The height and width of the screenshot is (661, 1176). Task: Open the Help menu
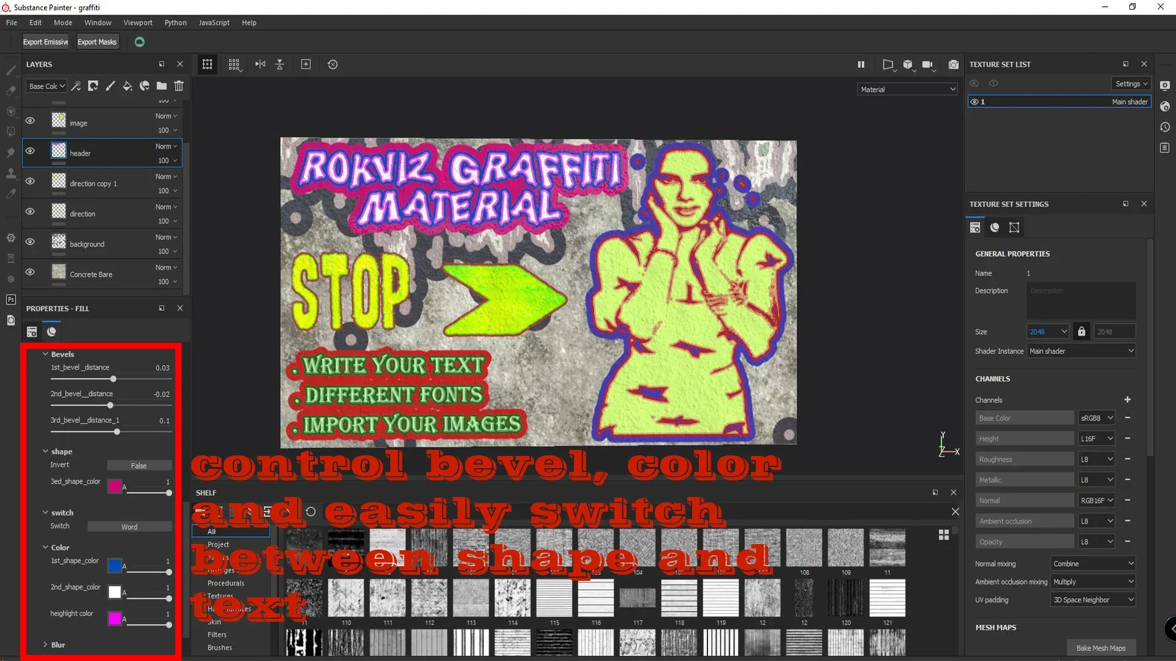tap(249, 23)
